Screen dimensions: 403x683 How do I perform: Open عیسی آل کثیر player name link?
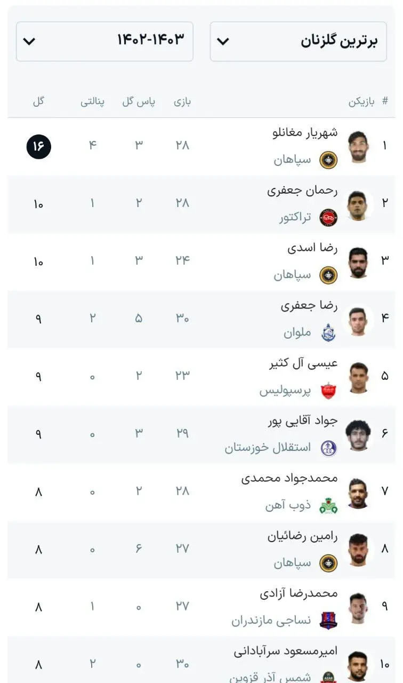click(303, 363)
